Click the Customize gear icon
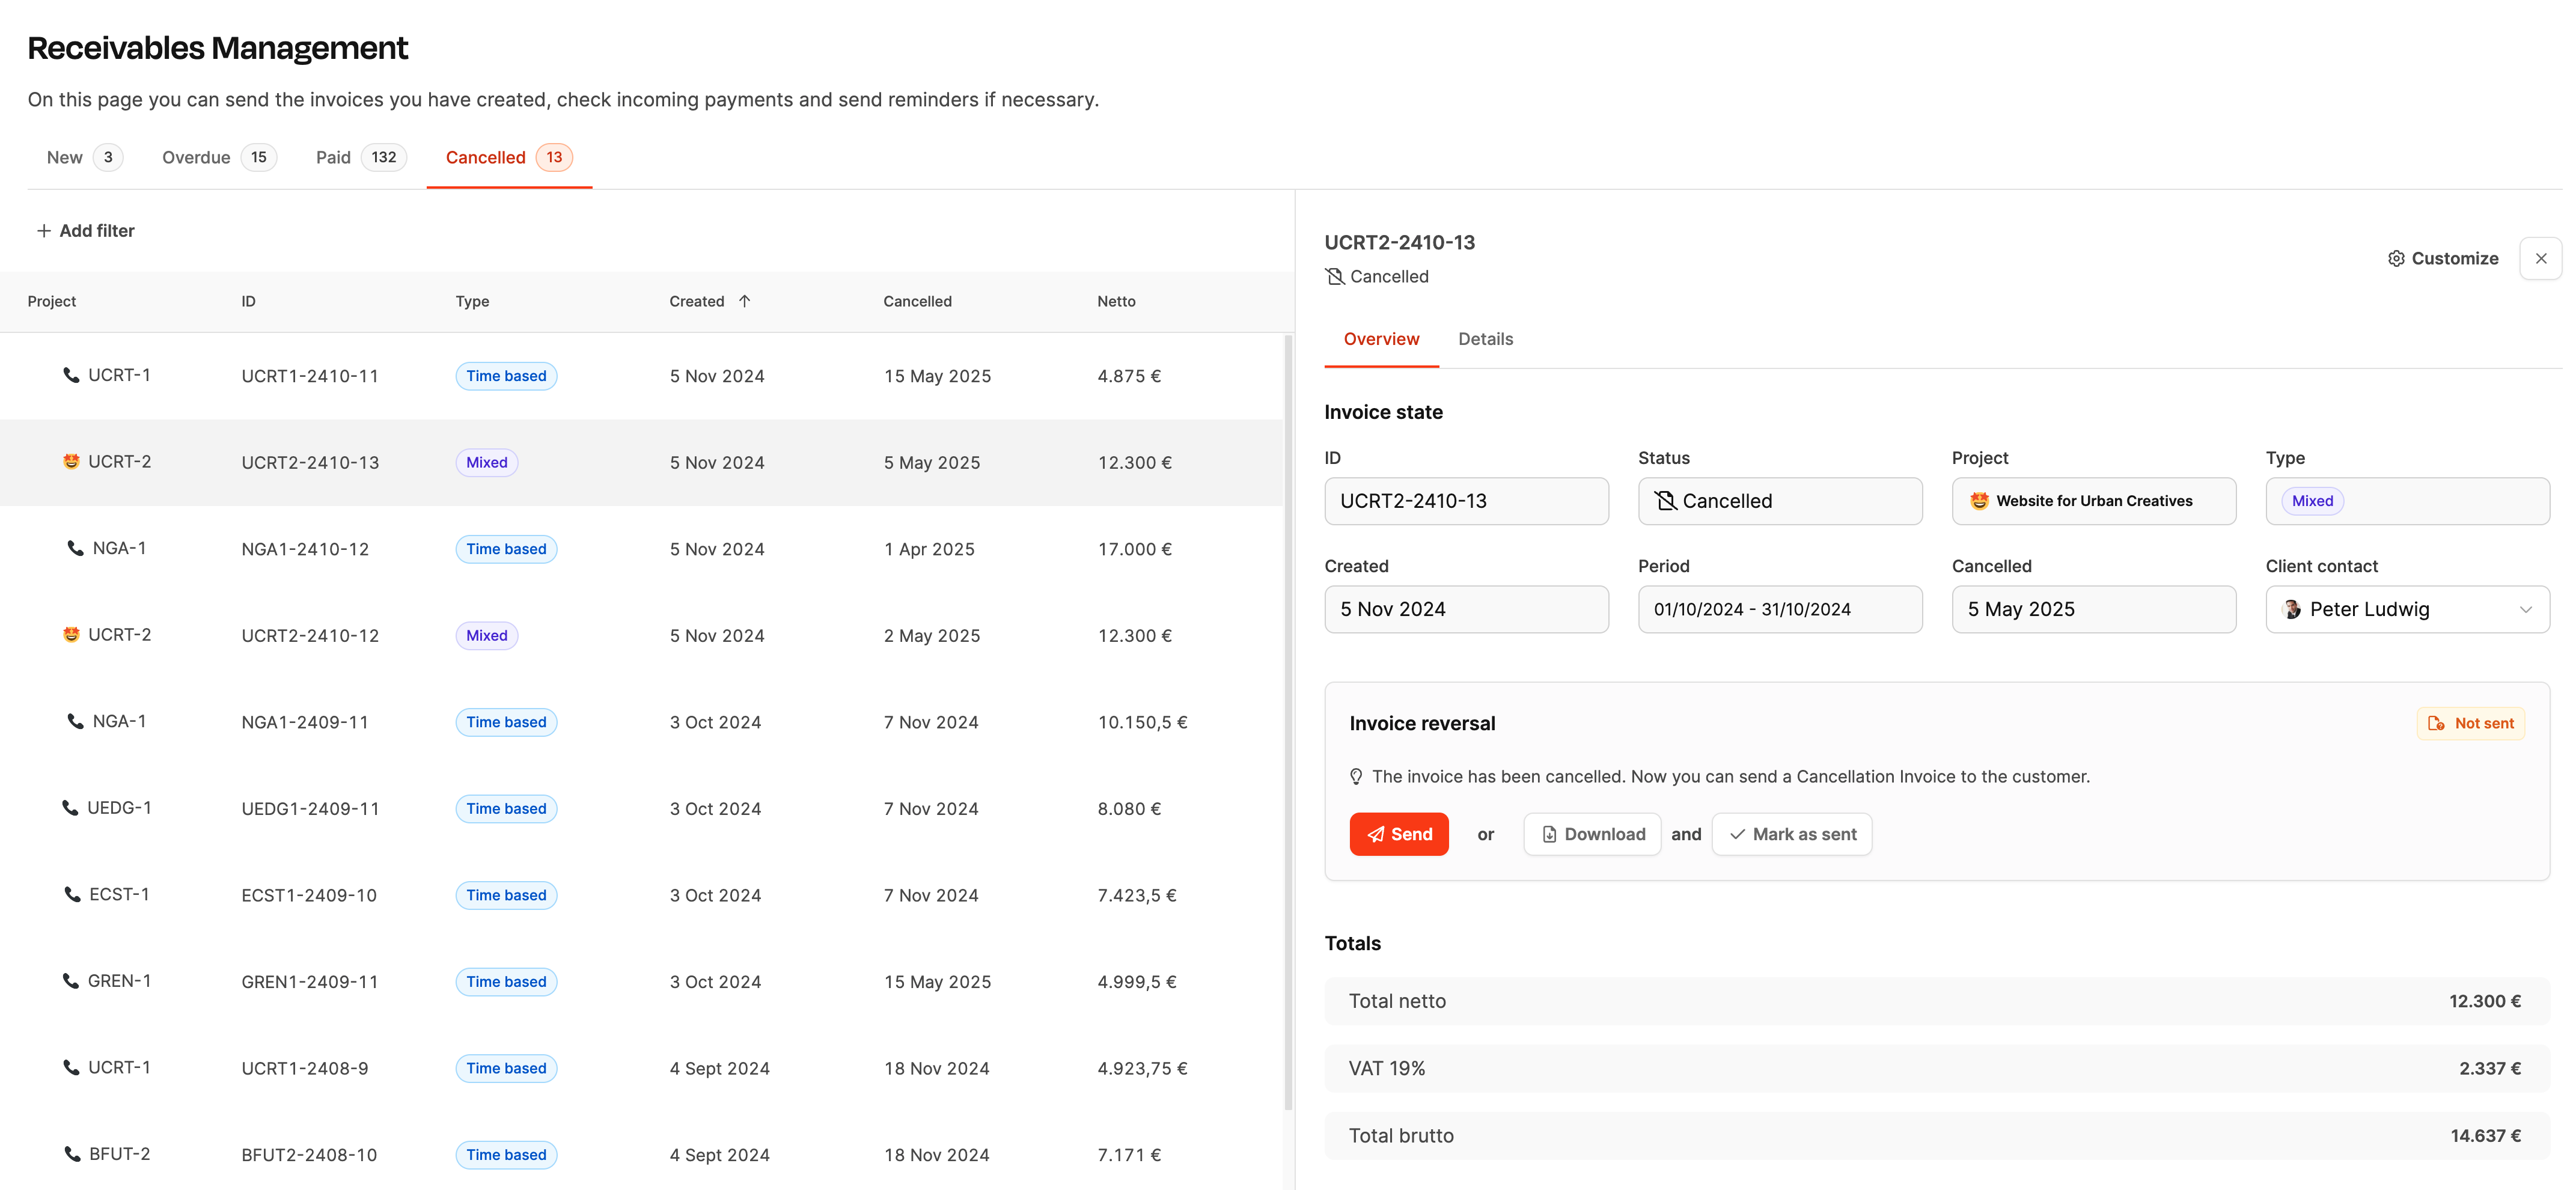Viewport: 2576px width, 1190px height. pos(2396,259)
